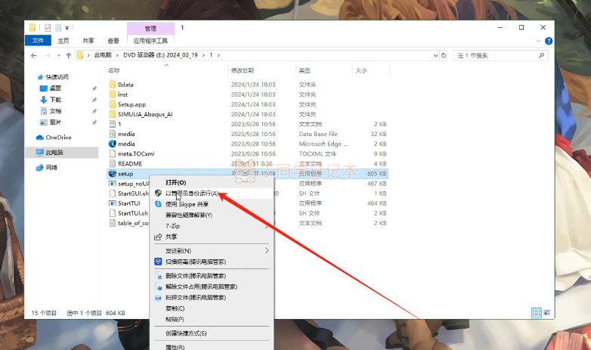Click the Skype share icon in context menu
The image size is (591, 350).
pos(158,204)
